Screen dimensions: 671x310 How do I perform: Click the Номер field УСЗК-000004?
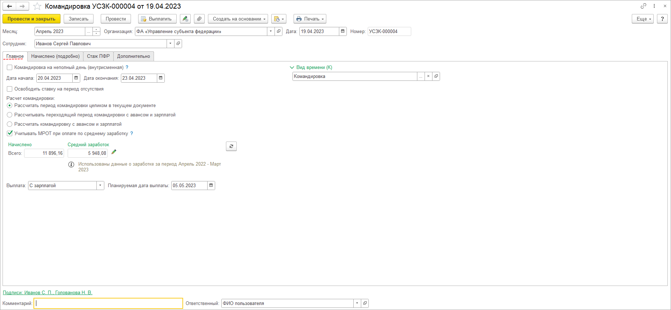click(x=389, y=31)
